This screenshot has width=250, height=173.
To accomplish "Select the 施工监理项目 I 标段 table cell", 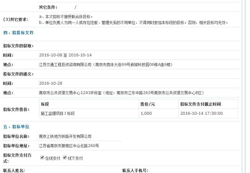I will click(x=58, y=113).
